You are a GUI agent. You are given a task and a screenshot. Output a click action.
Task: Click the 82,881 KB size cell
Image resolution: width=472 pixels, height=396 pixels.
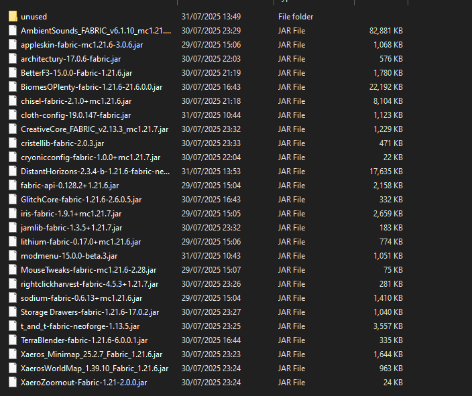coord(386,31)
